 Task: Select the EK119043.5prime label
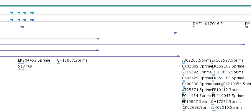(228, 96)
